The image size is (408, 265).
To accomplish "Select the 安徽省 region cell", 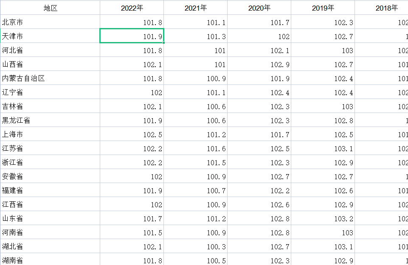I will (x=50, y=177).
